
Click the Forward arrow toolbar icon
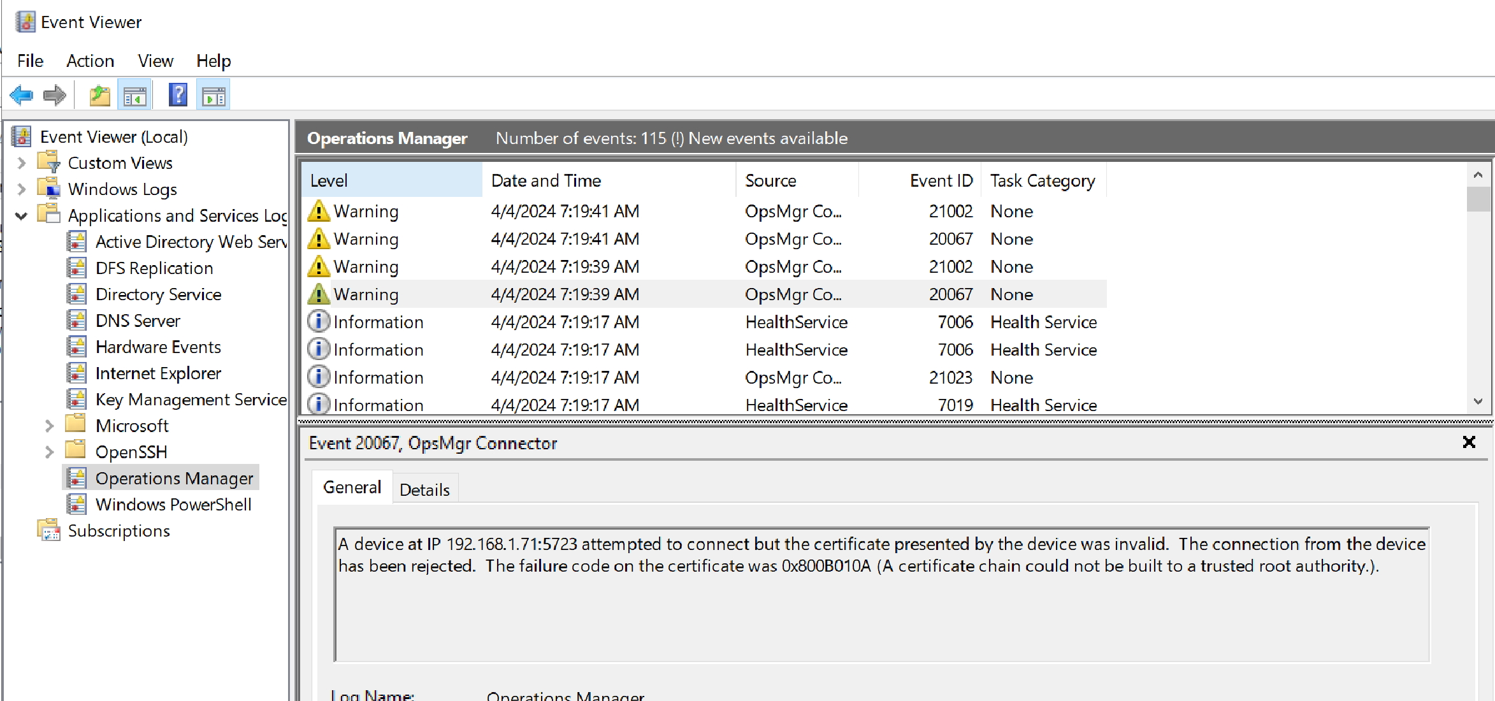55,96
